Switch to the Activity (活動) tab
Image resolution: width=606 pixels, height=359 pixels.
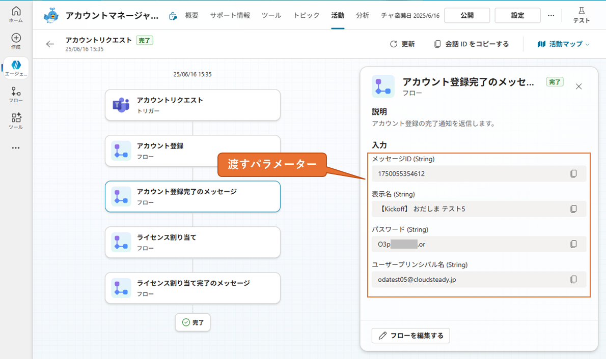[x=338, y=15]
